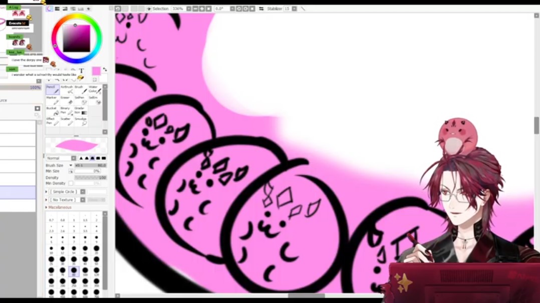Click the white background color swatch

(104, 78)
